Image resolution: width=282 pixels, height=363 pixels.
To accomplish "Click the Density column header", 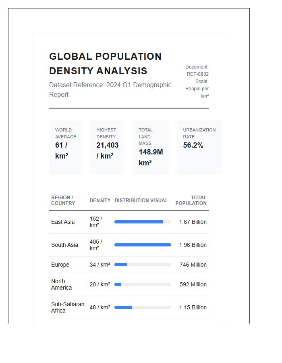I will click(x=100, y=200).
